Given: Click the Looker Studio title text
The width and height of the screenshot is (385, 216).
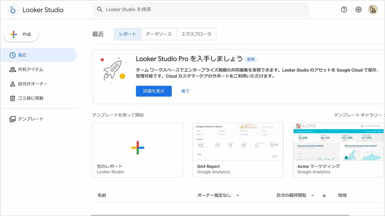Looking at the screenshot, I should tap(43, 10).
